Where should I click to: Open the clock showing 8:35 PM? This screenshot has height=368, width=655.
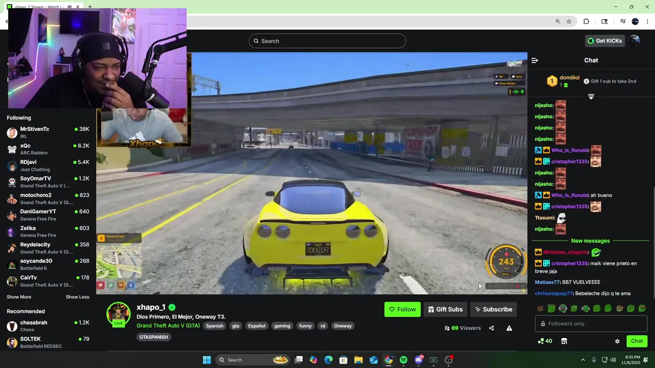[630, 360]
